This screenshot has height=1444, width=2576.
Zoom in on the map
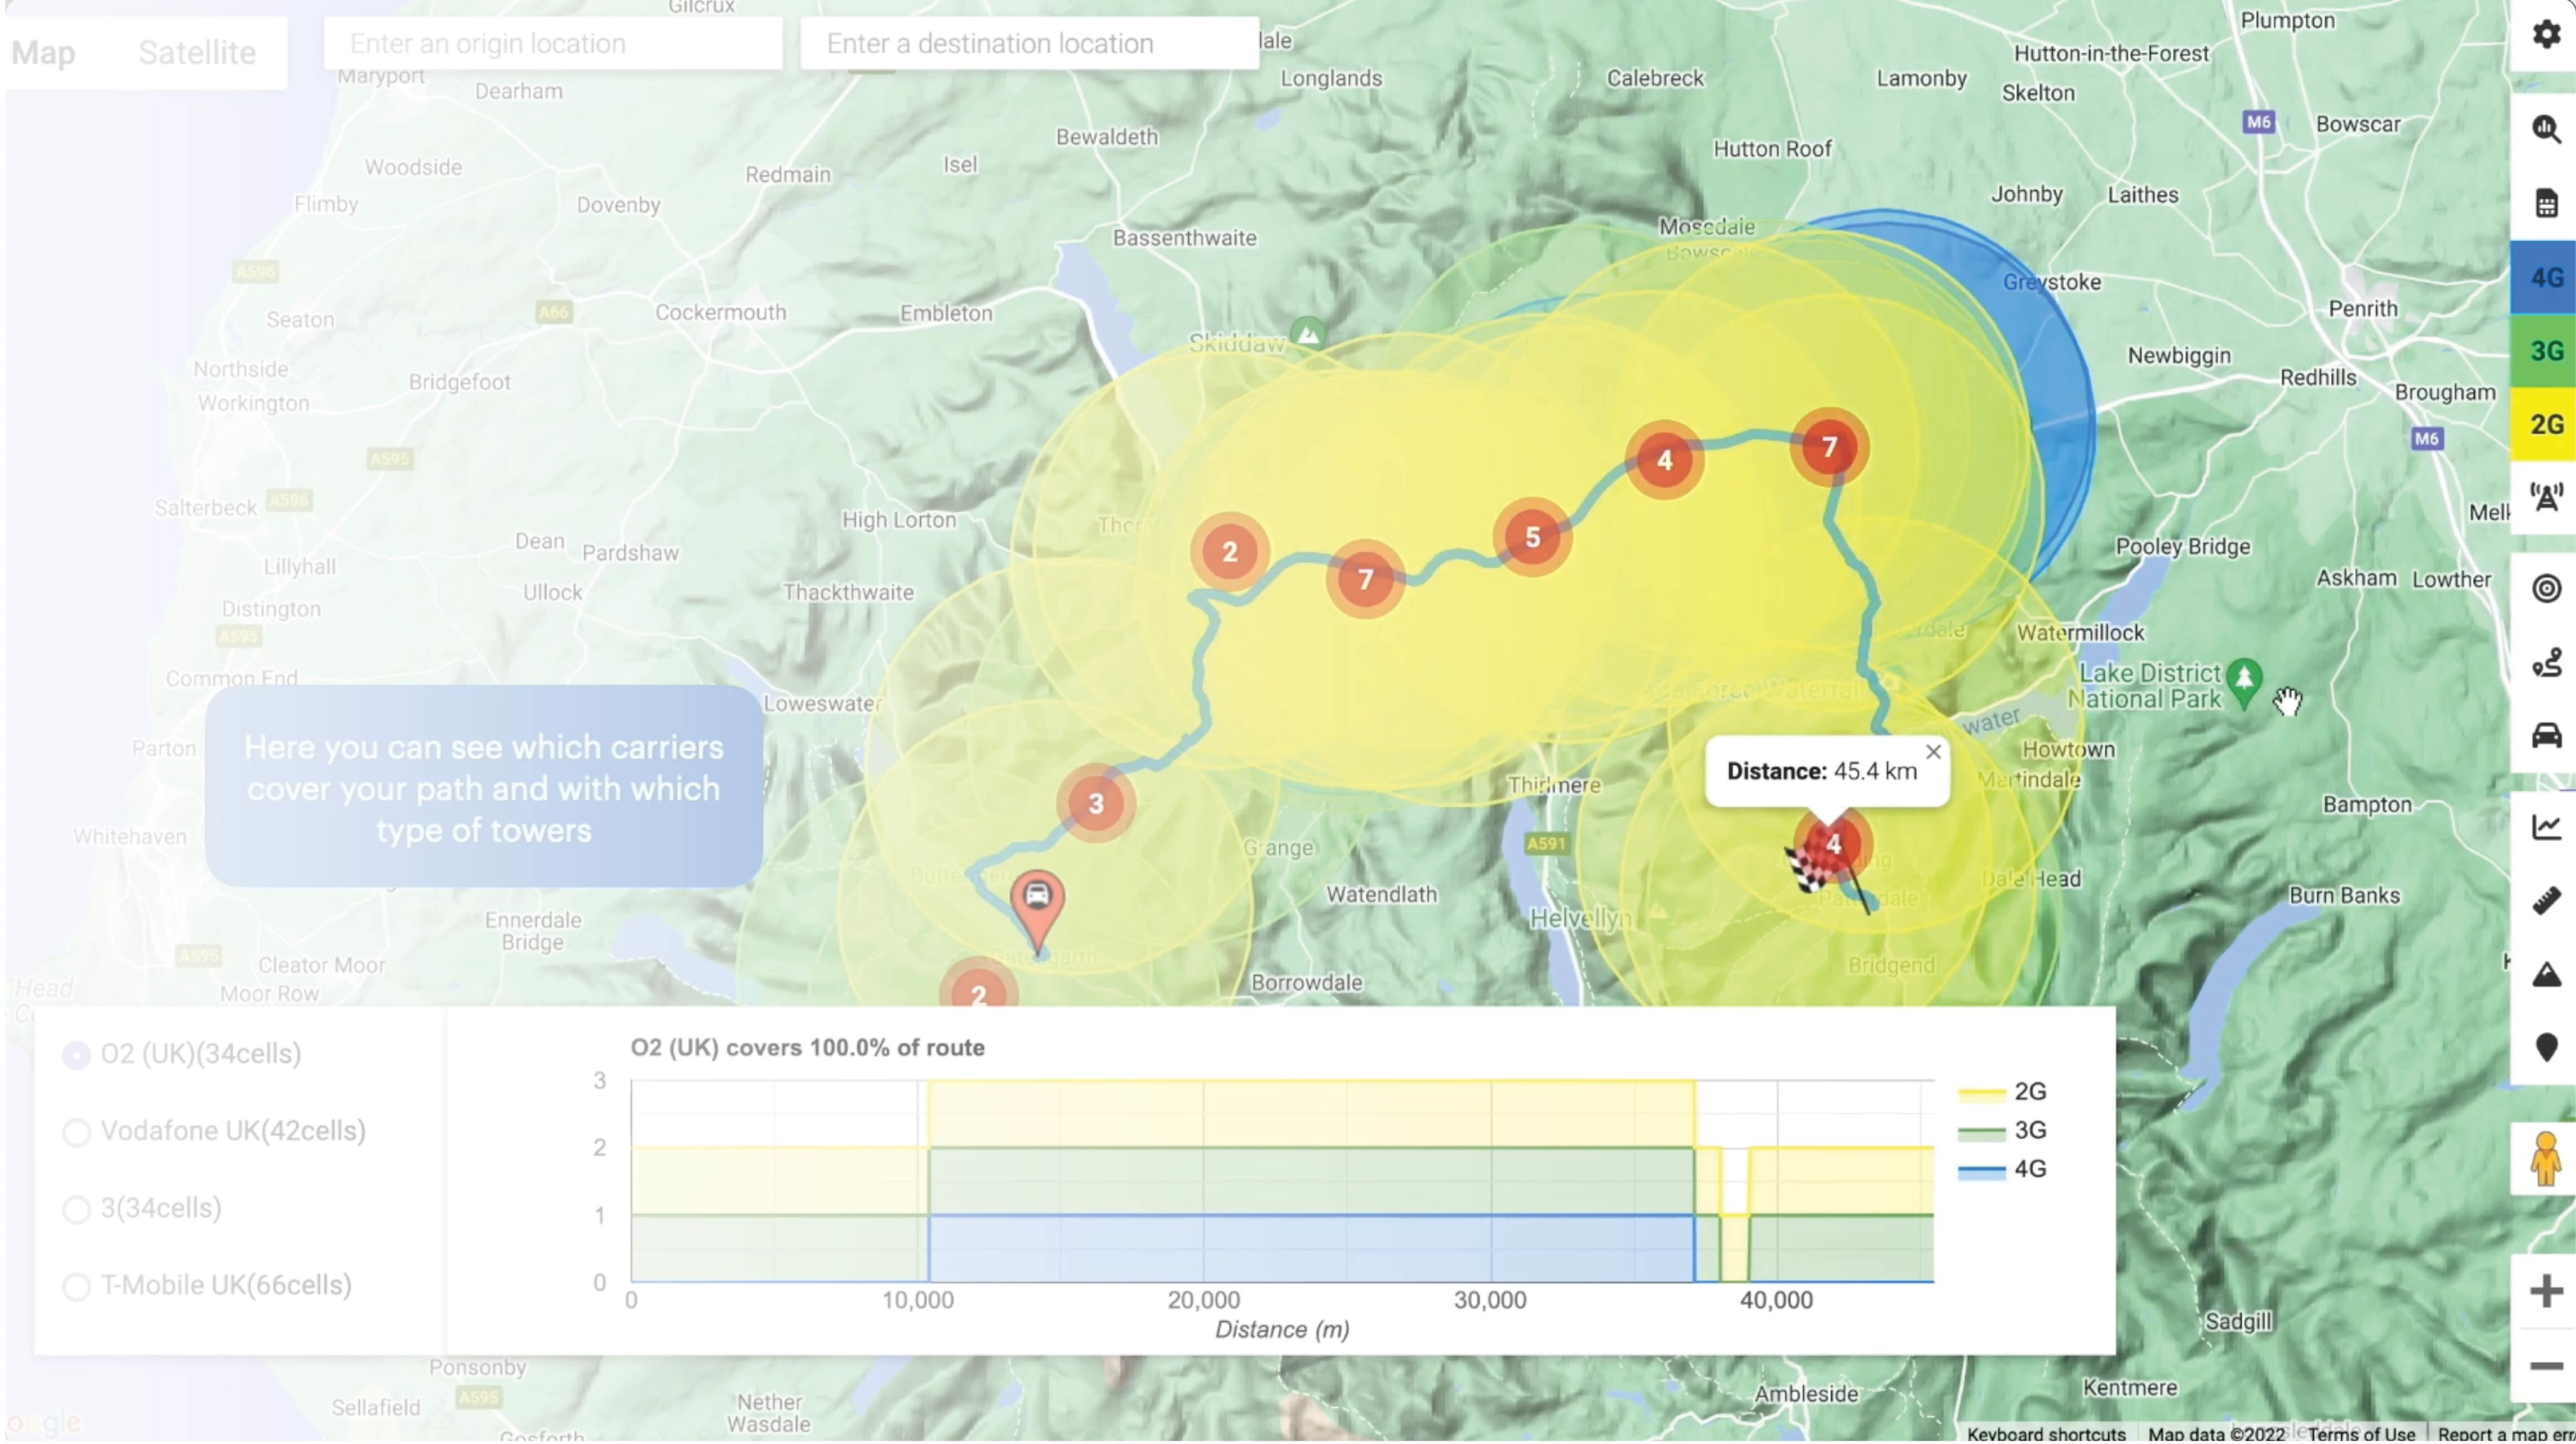(x=2546, y=1291)
